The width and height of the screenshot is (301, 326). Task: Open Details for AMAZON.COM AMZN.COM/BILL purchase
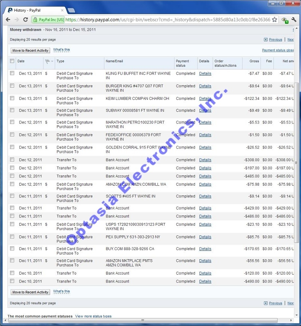pos(205,184)
